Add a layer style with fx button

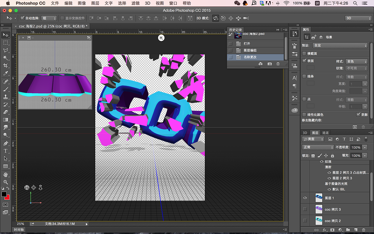pos(325,230)
